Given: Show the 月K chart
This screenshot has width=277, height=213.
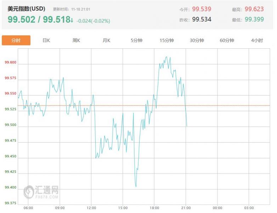Looking at the screenshot, I should (107, 40).
